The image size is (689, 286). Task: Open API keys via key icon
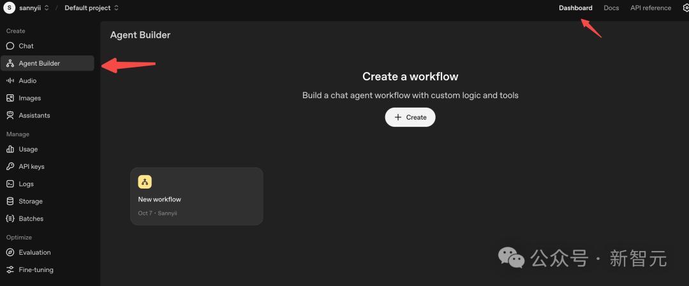10,166
